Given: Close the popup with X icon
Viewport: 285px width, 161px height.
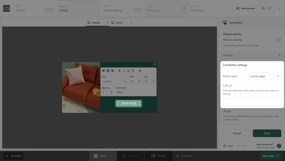Looking at the screenshot, I should [x=155, y=64].
